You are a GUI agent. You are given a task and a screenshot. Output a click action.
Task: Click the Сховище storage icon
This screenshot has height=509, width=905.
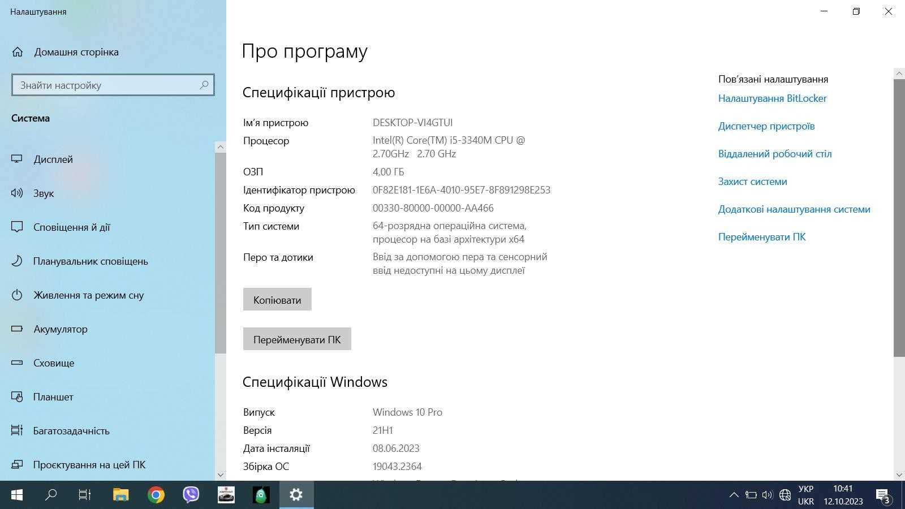click(17, 363)
